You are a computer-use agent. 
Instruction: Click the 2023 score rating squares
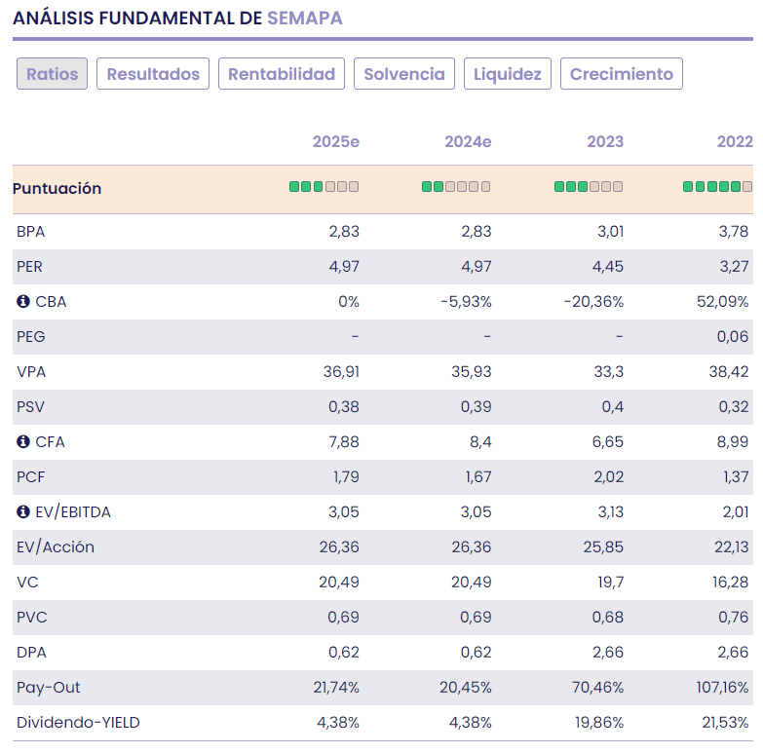point(589,187)
